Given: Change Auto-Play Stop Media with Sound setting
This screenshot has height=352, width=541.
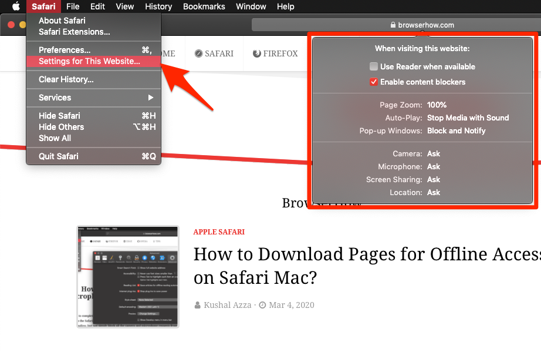Looking at the screenshot, I should 468,118.
